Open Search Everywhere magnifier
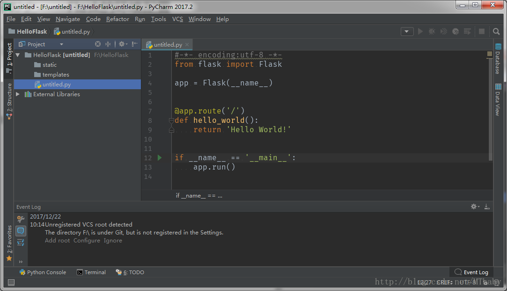 coord(496,31)
